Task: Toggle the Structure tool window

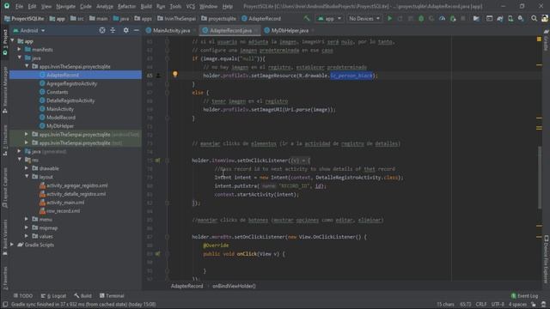Action: pyautogui.click(x=5, y=140)
